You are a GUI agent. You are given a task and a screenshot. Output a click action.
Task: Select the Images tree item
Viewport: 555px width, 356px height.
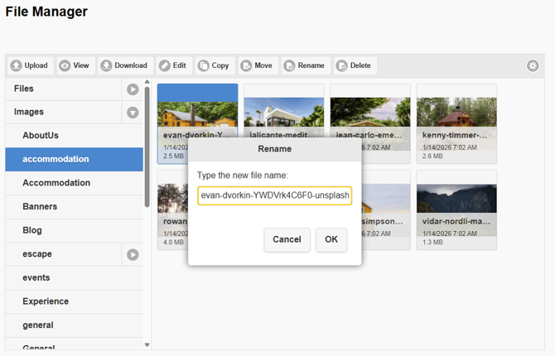64,112
